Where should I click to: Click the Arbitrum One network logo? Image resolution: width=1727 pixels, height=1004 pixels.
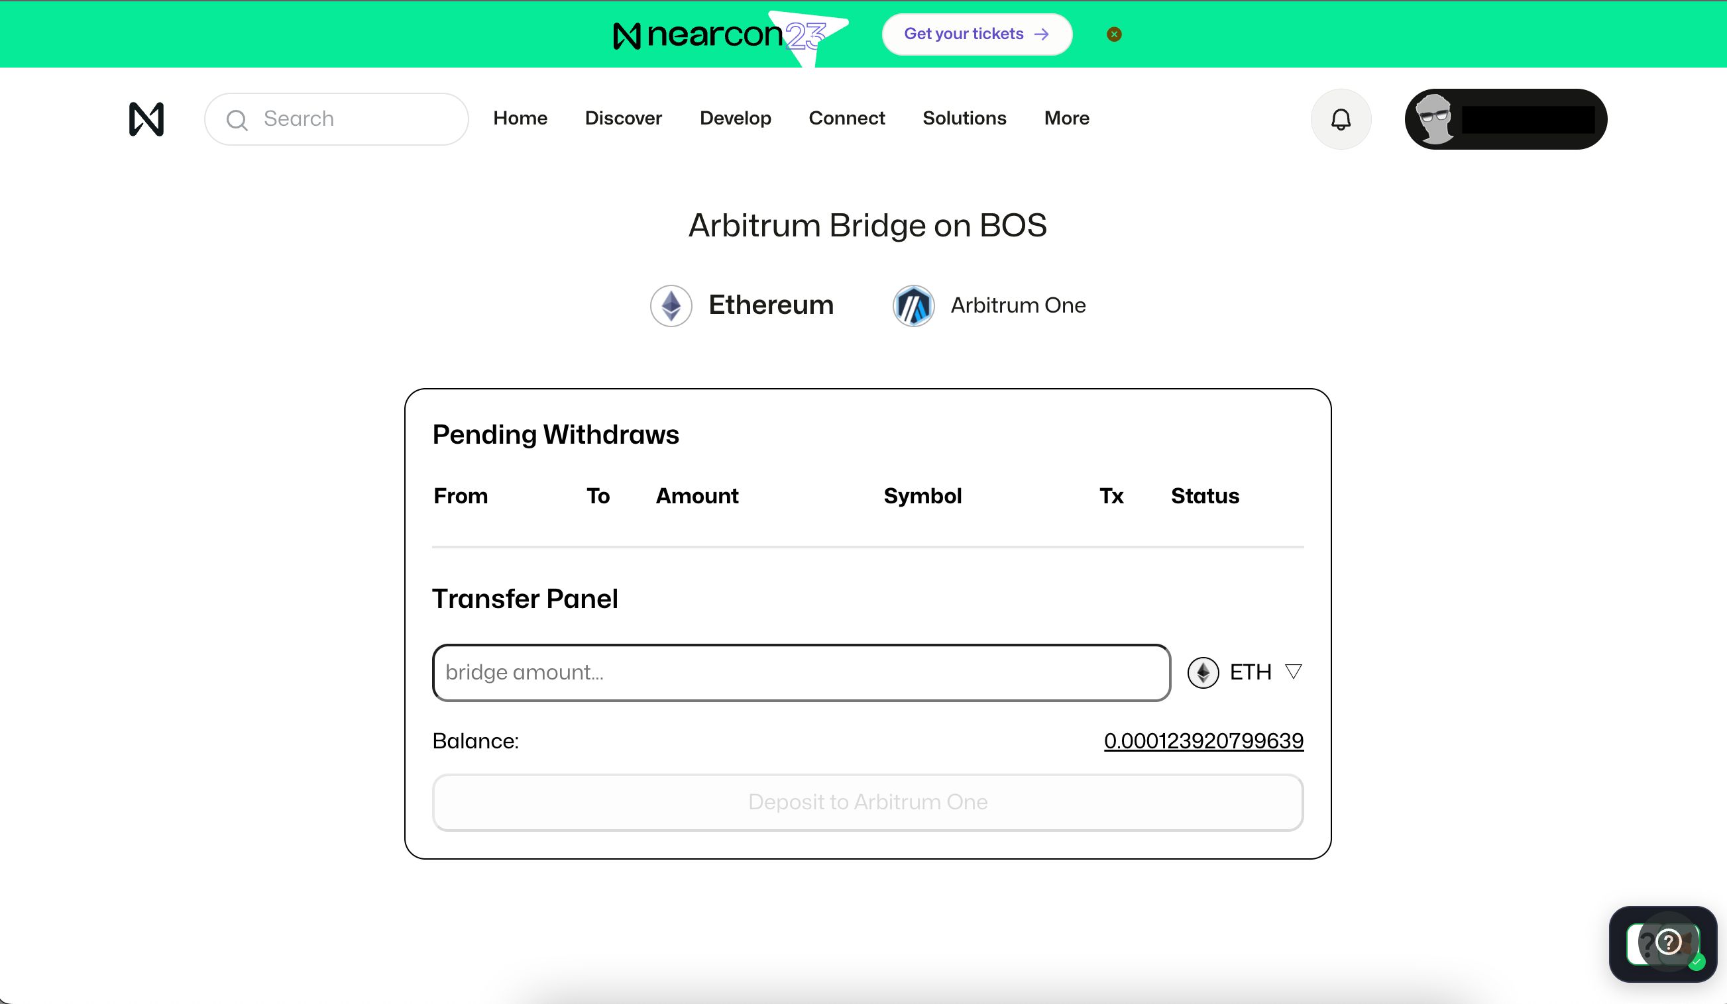pos(913,305)
